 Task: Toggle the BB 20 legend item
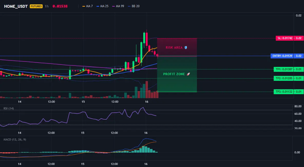[x=134, y=6]
